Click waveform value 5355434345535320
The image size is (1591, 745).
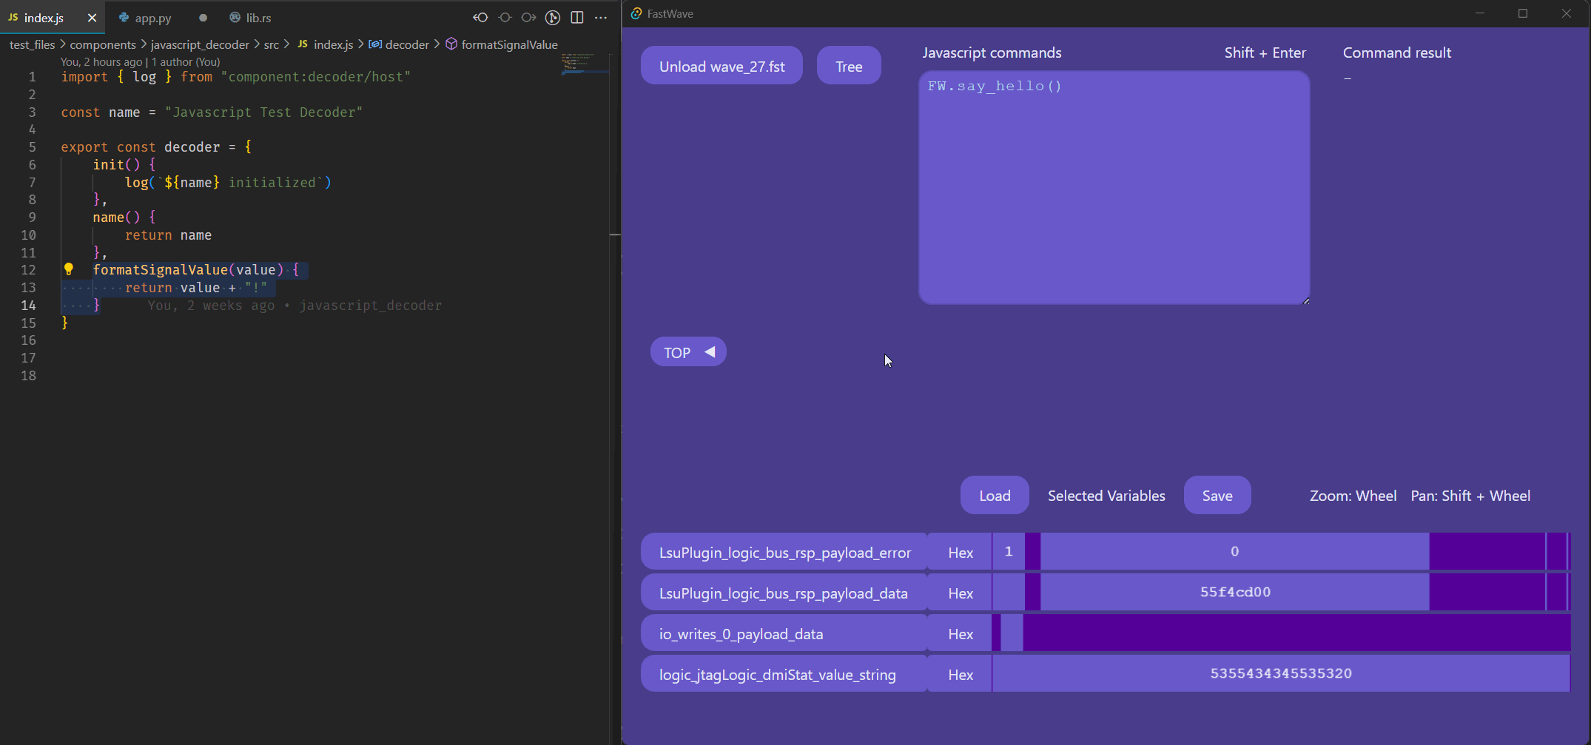1281,673
